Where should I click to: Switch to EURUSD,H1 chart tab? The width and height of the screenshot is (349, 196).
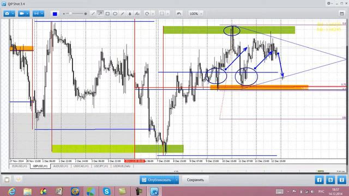coord(20,166)
